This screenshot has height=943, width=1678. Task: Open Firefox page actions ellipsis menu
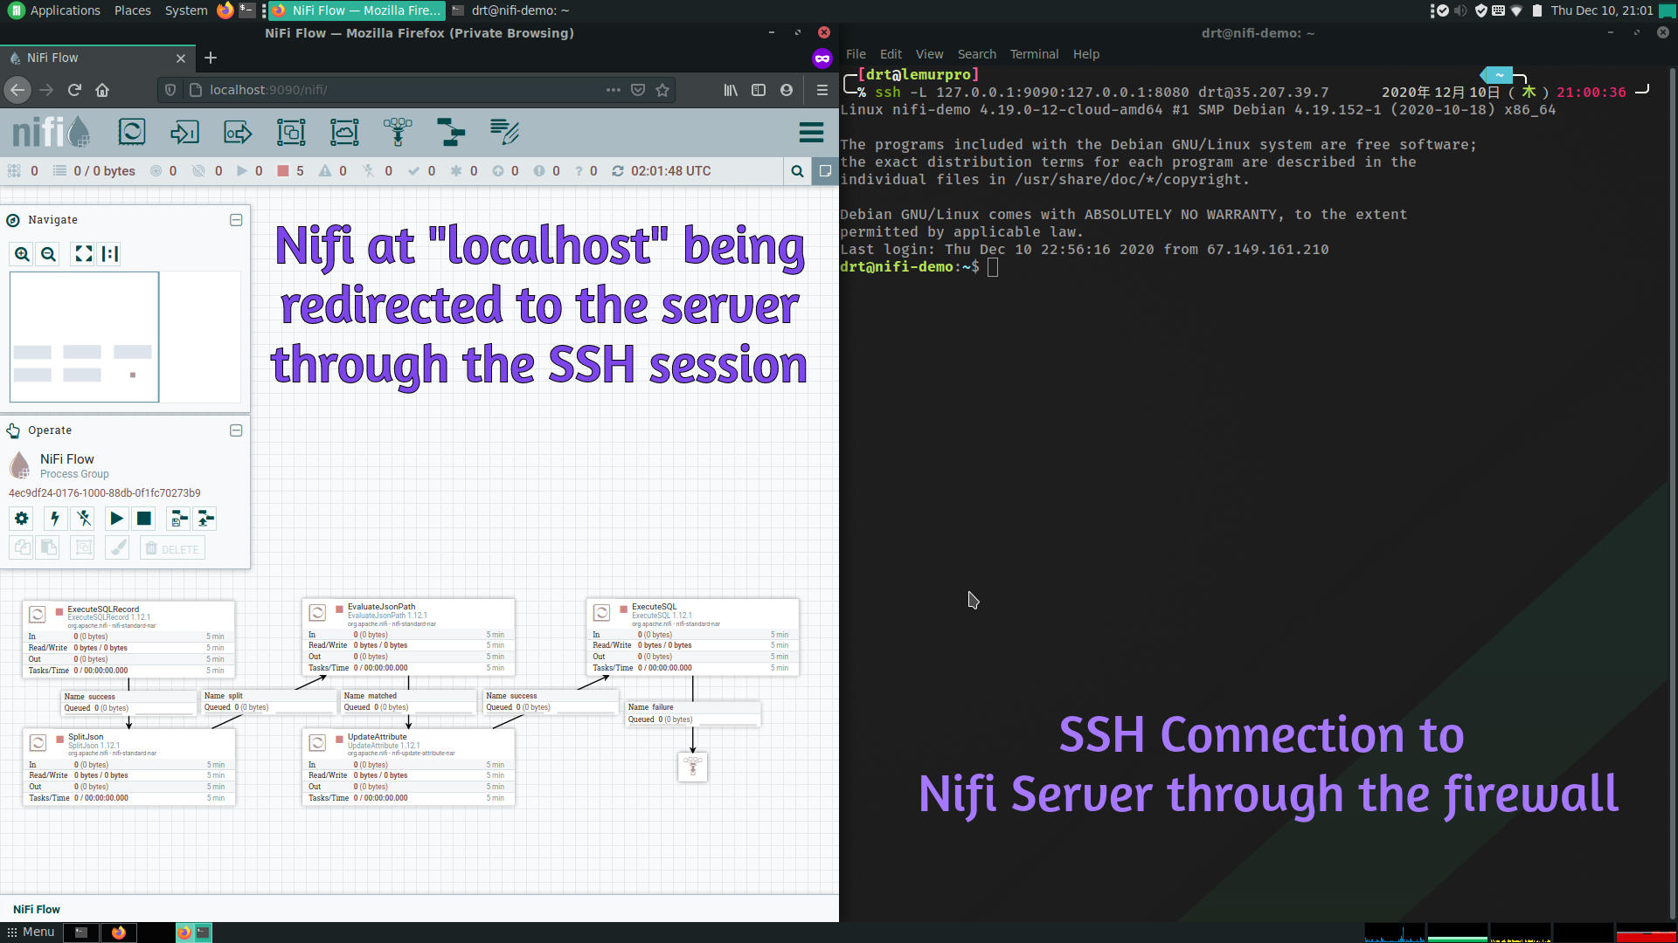(614, 90)
